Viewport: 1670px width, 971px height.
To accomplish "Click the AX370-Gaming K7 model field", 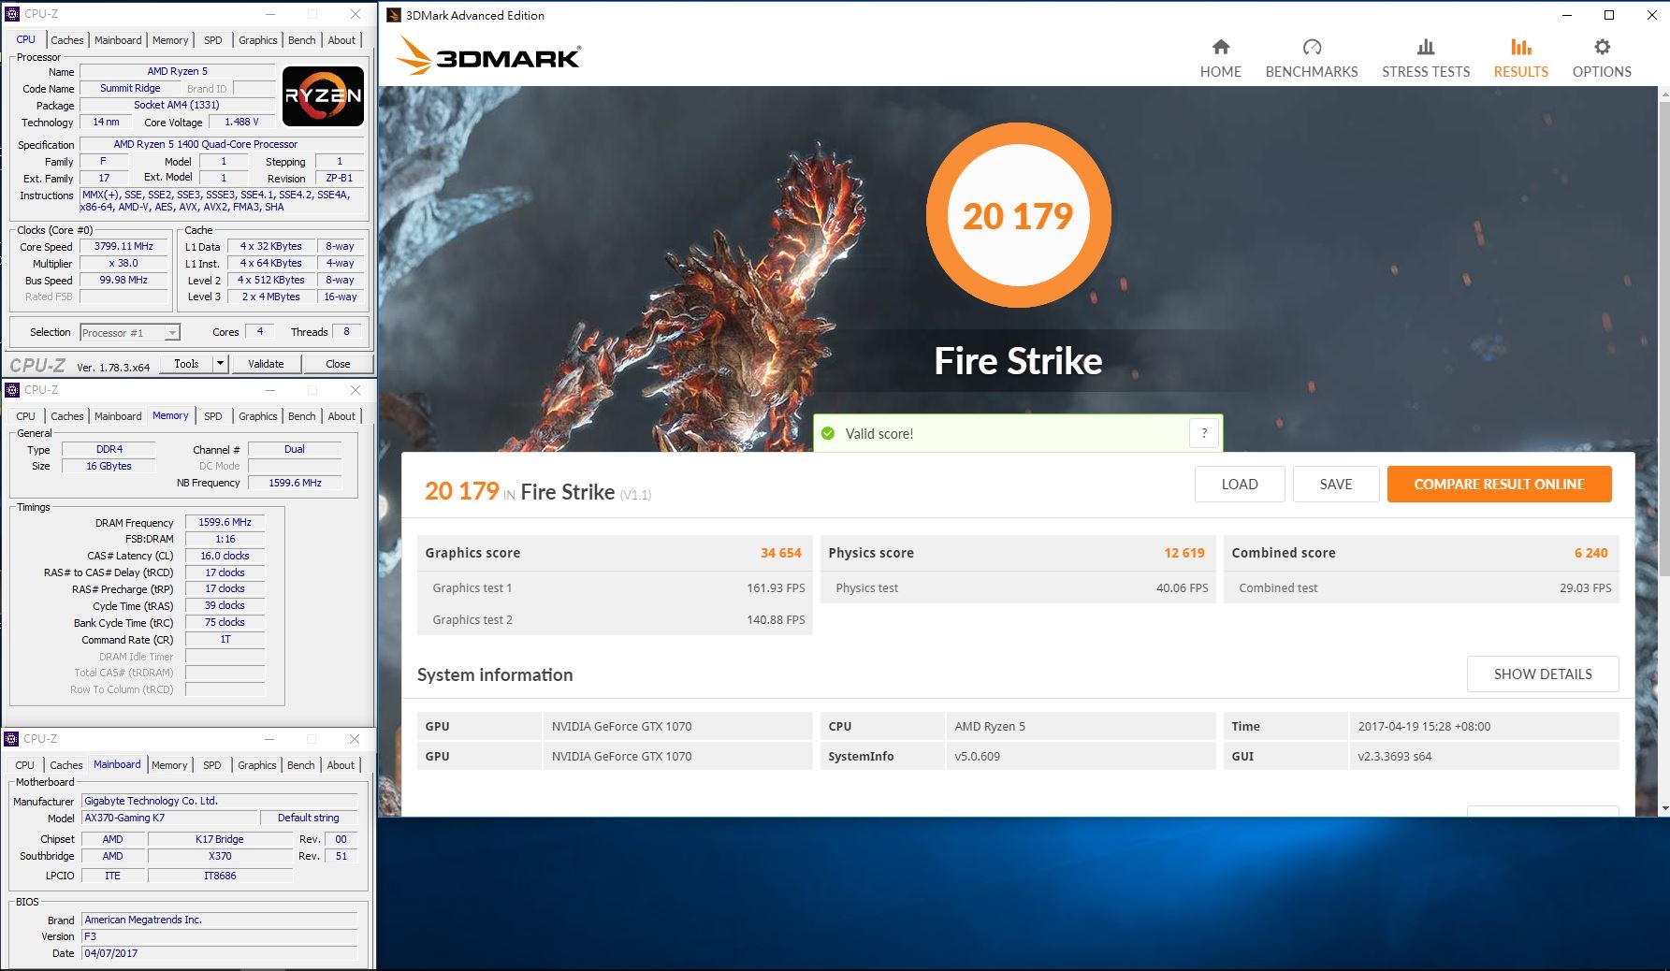I will coord(169,818).
